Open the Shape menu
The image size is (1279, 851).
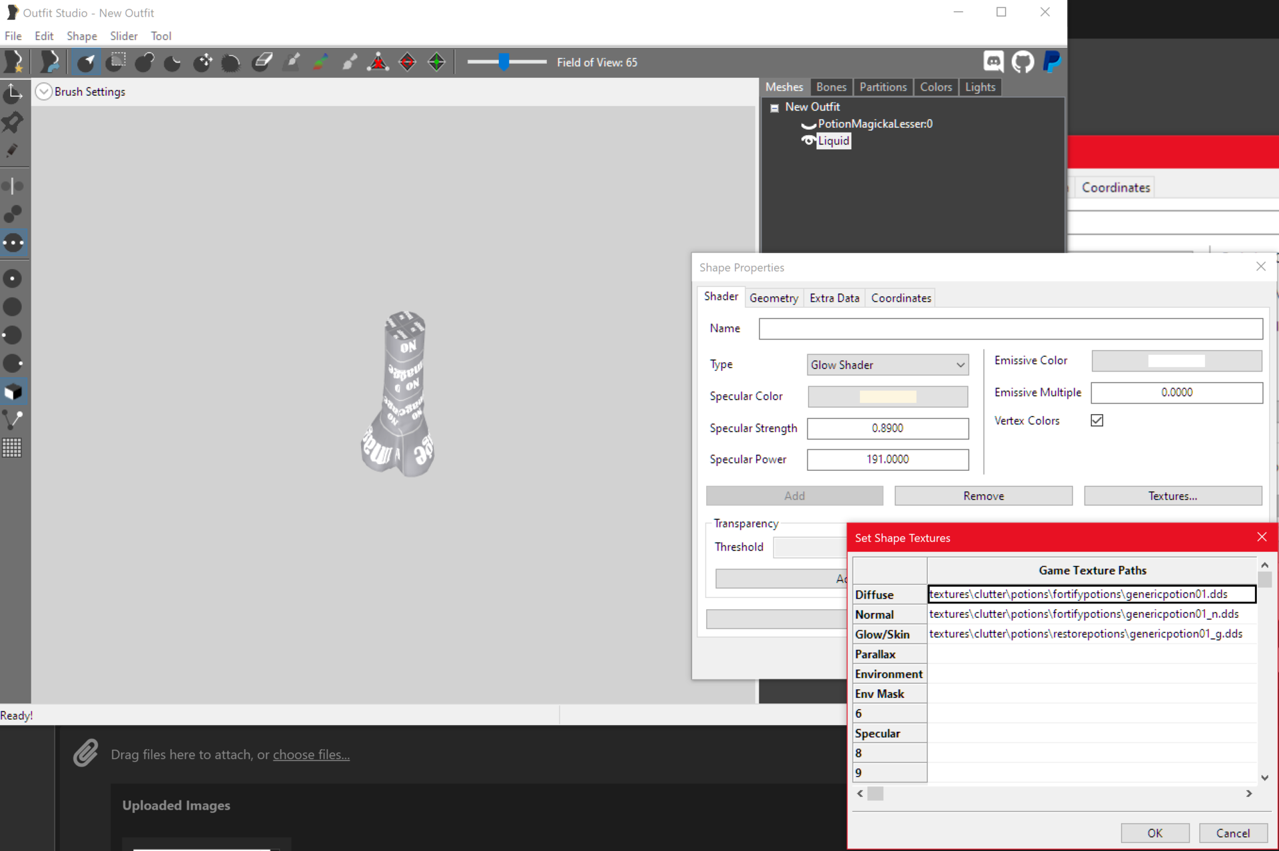coord(82,36)
